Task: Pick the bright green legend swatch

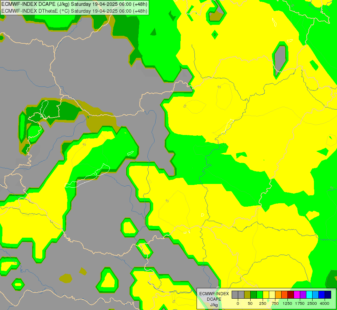Action: point(260,295)
